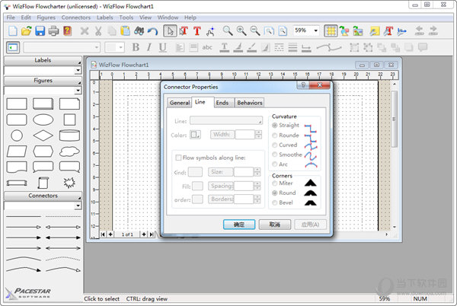The image size is (457, 306).
Task: Click the 取消 Cancel button
Action: click(274, 225)
